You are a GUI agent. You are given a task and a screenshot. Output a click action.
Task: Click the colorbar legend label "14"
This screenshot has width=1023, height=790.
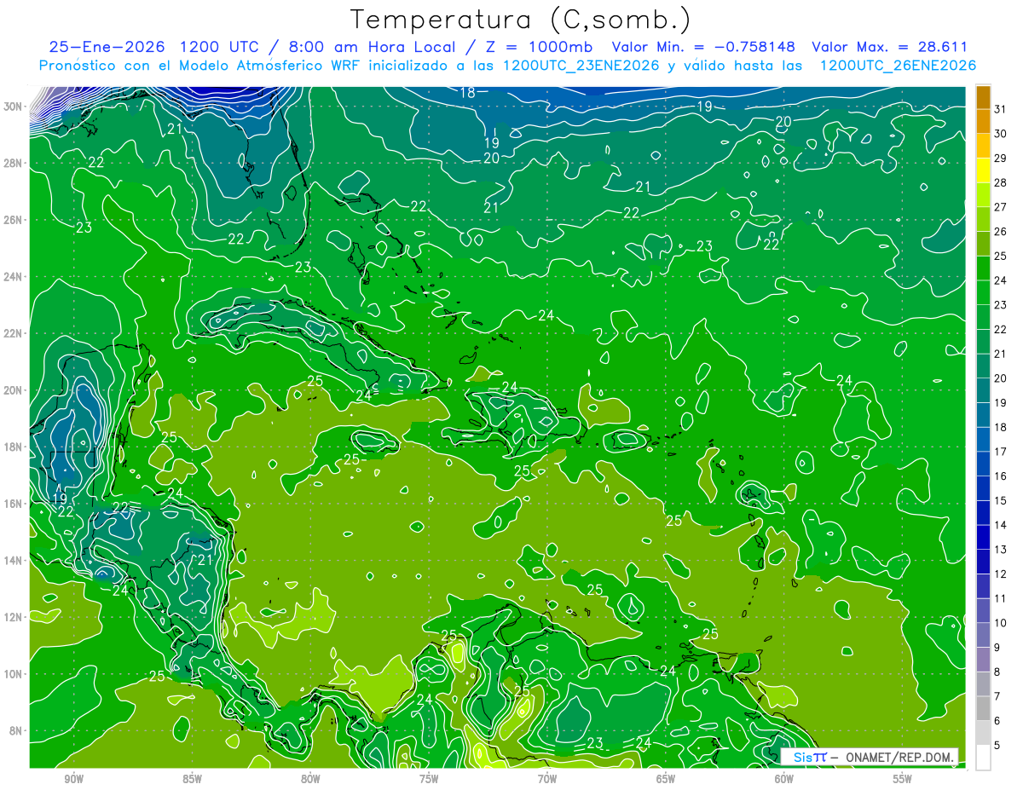click(1001, 525)
